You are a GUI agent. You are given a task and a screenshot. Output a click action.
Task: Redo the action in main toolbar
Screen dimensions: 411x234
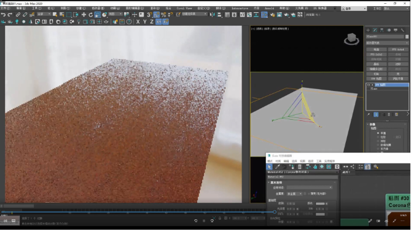[x=10, y=15]
